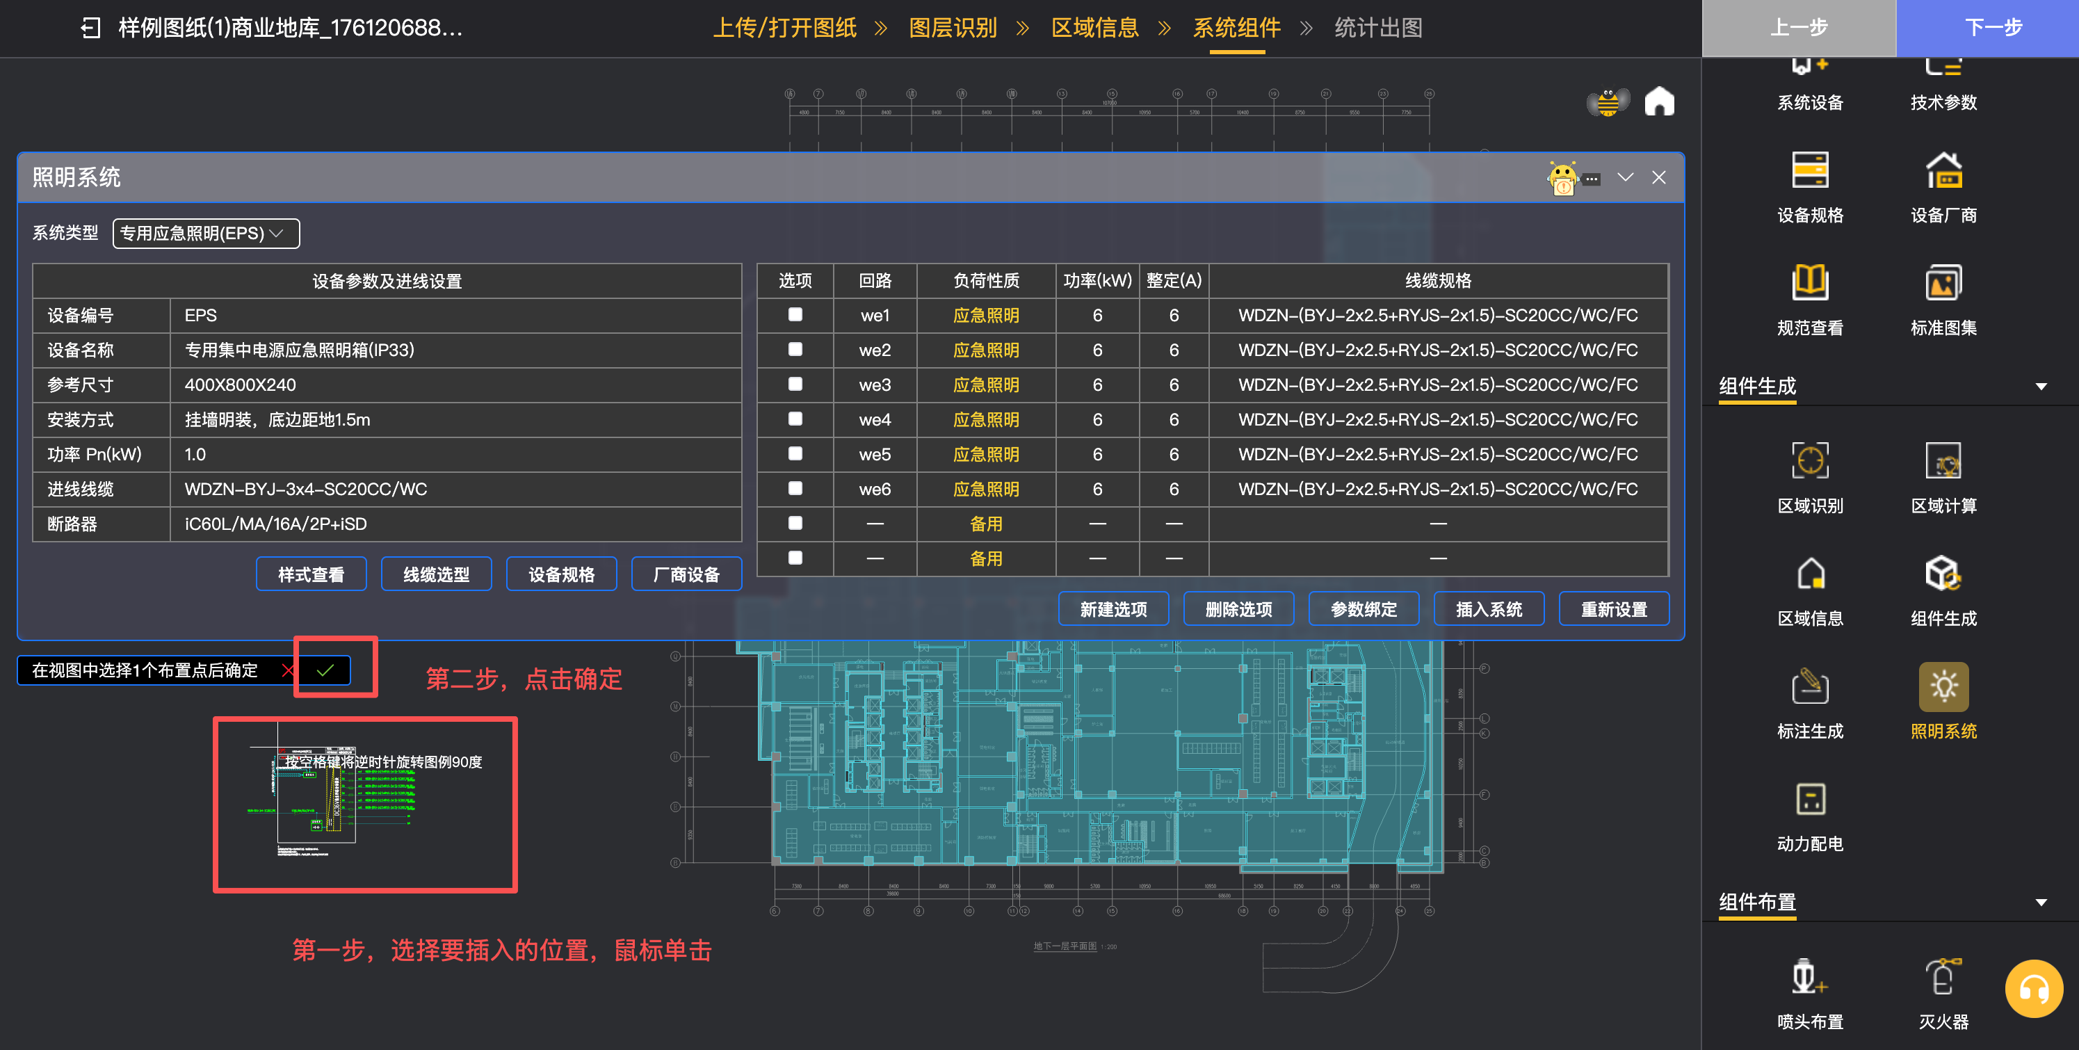Open the 照明系统 lighting system tool

click(x=1943, y=688)
